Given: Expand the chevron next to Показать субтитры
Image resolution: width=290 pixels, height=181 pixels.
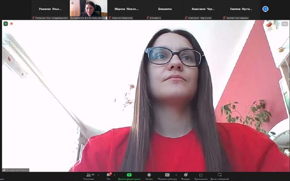Looking at the screenshot, I should [x=176, y=175].
